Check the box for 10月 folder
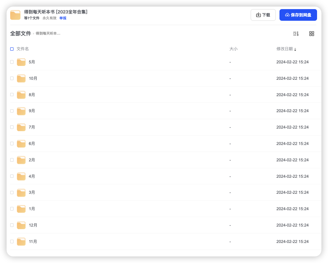The width and height of the screenshot is (328, 263). click(12, 78)
